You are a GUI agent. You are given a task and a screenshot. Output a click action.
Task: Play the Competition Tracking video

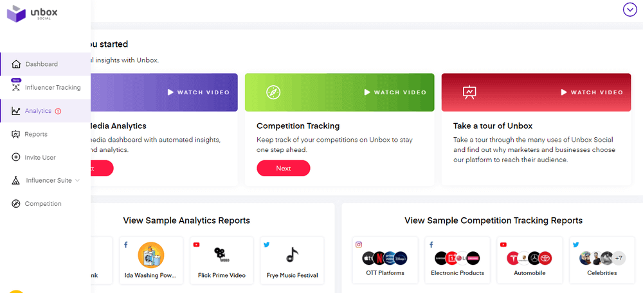coord(395,92)
